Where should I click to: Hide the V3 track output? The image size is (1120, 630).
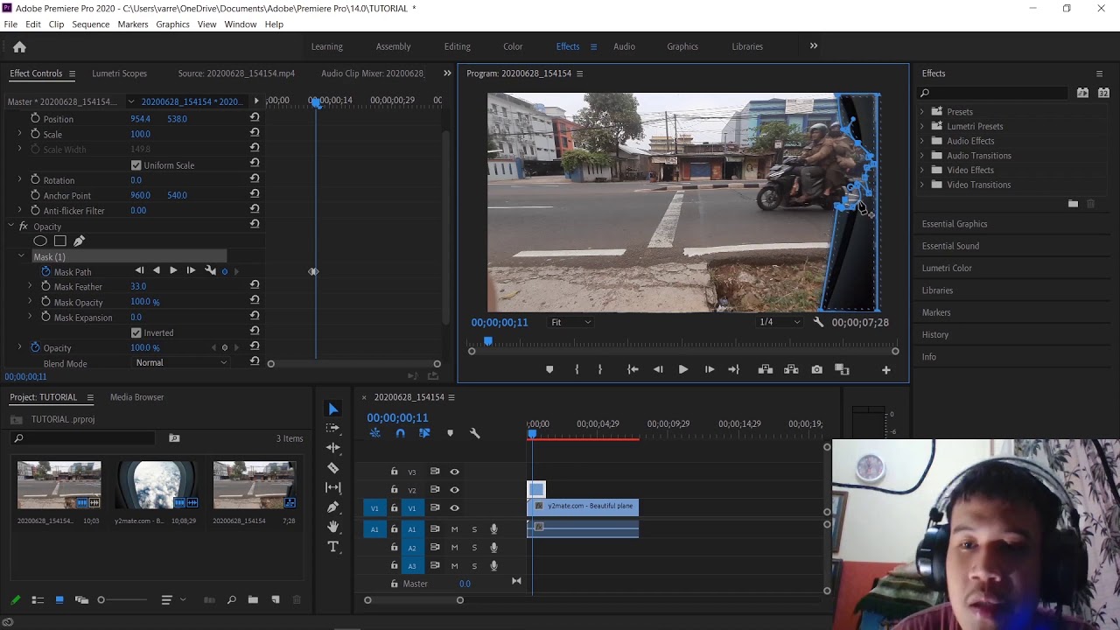[x=454, y=472]
